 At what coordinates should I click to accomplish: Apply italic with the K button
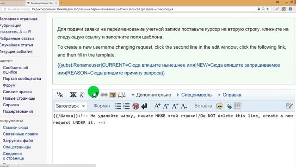click(x=81, y=95)
